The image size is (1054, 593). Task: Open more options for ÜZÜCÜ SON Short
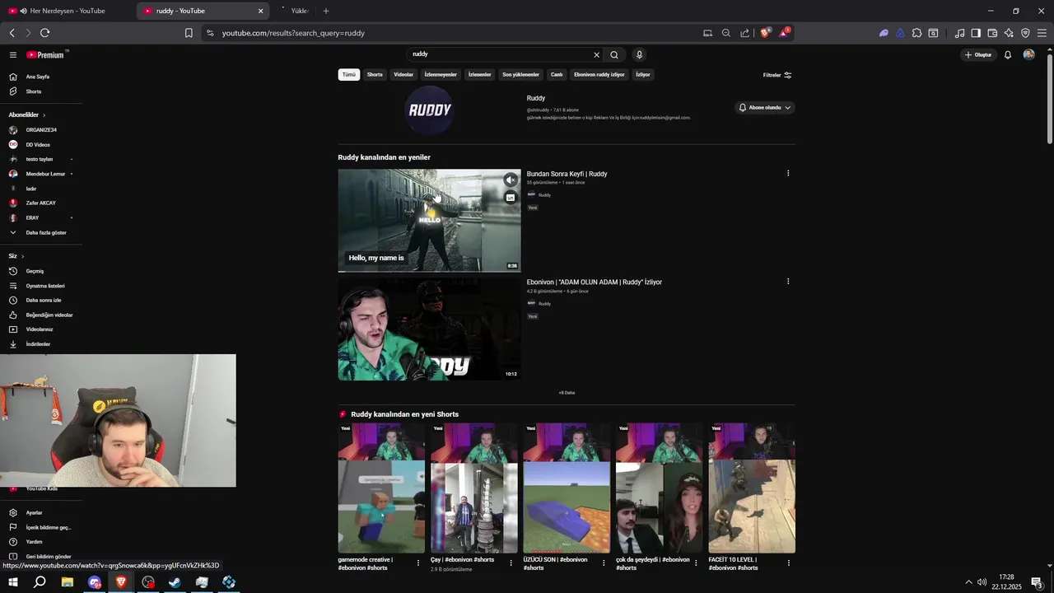604,563
